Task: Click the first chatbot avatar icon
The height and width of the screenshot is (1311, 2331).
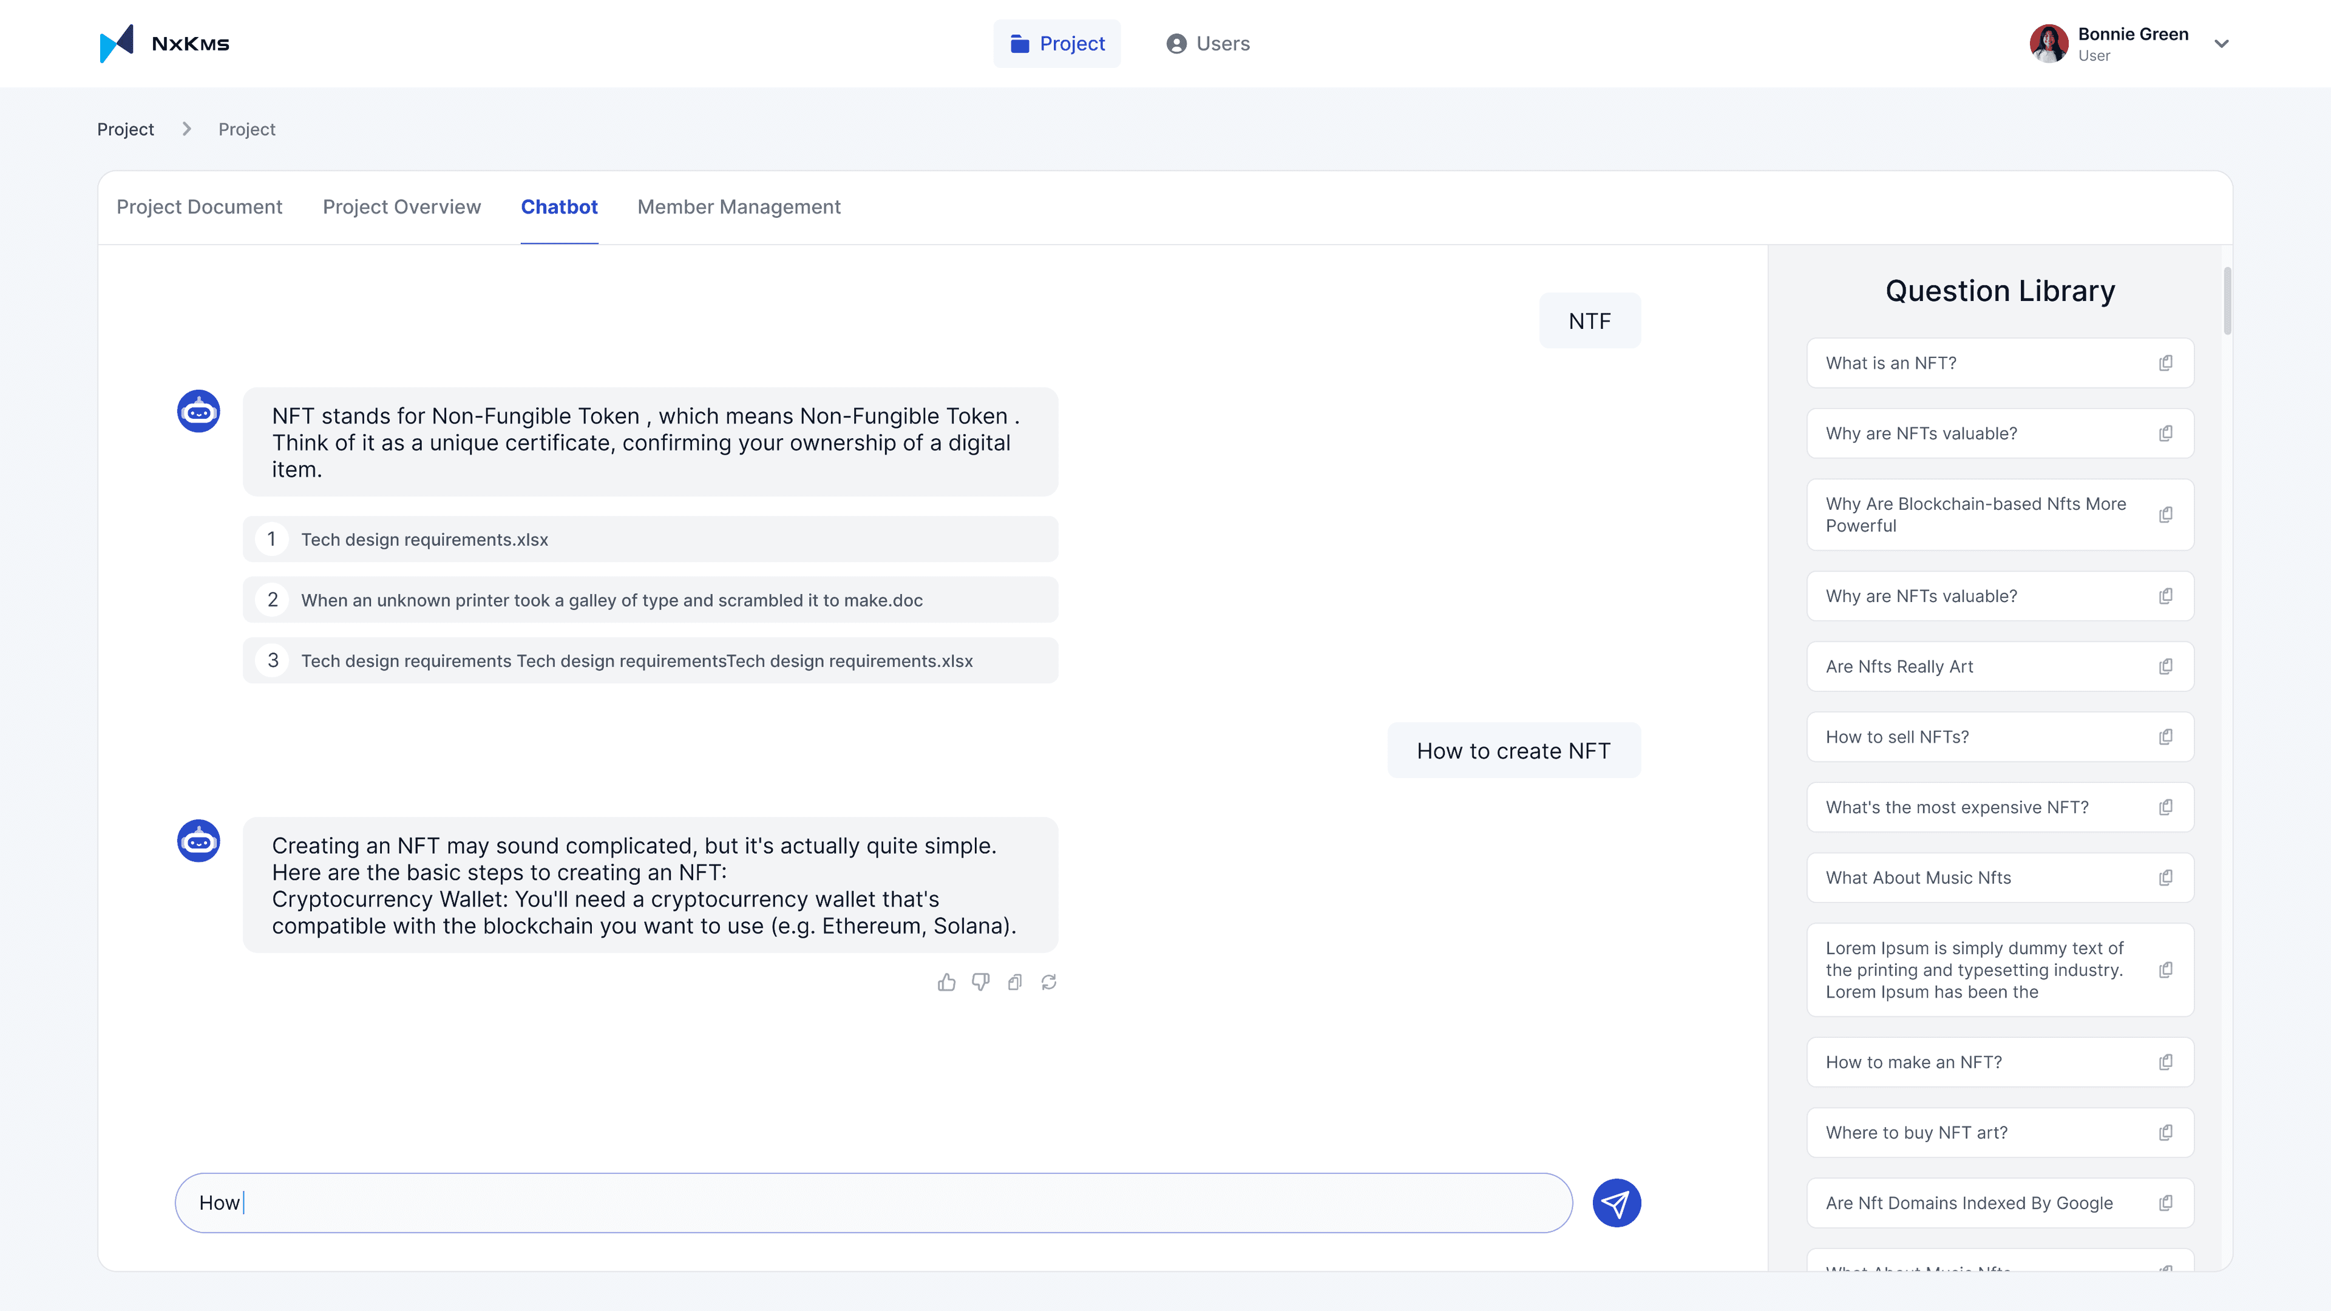Action: pos(199,412)
